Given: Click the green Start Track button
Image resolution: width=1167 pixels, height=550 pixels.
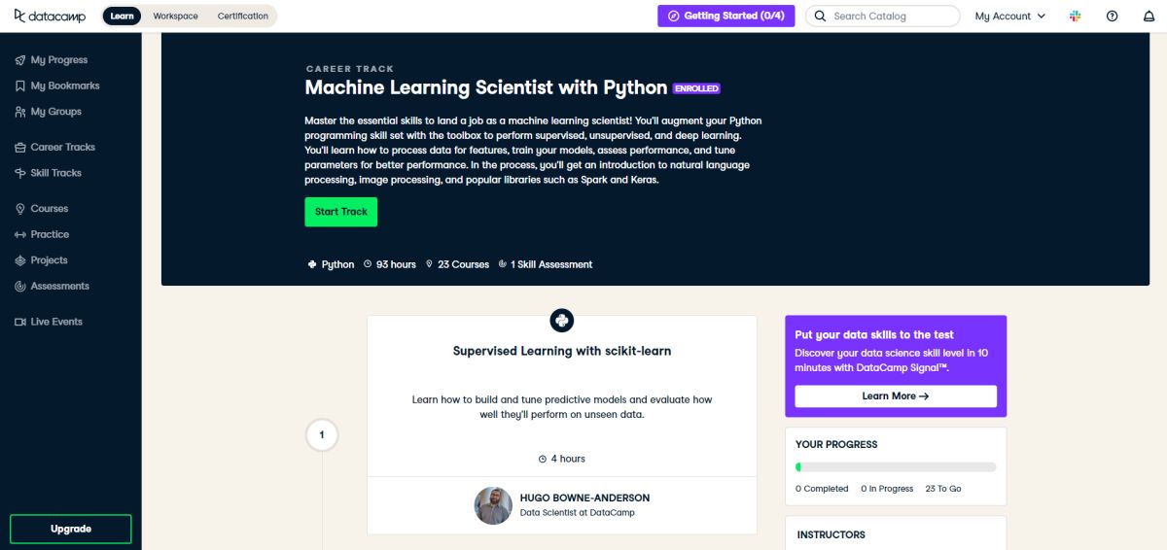Looking at the screenshot, I should coord(340,212).
